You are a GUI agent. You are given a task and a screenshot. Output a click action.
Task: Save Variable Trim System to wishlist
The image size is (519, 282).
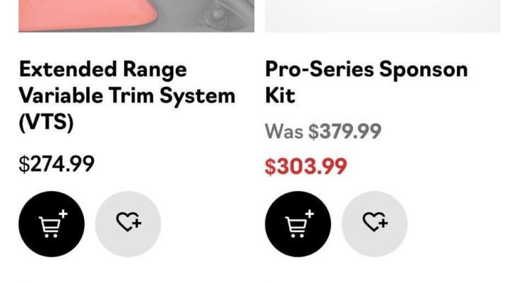pyautogui.click(x=128, y=224)
